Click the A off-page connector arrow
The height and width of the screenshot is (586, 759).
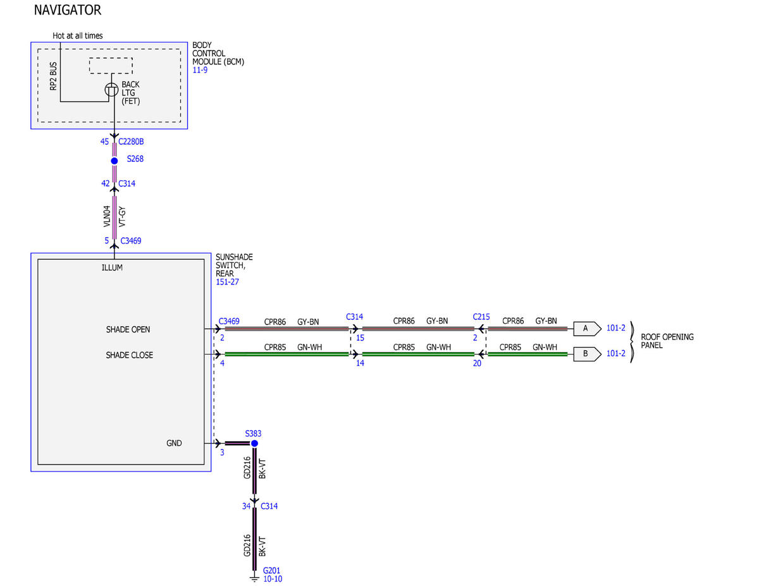pos(587,328)
